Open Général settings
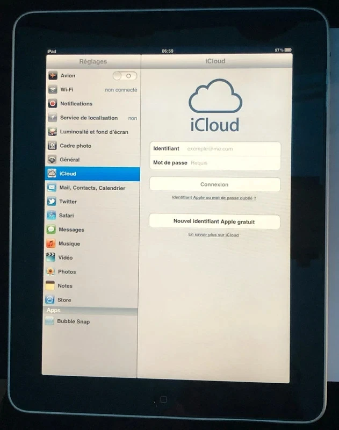This screenshot has width=339, height=430. (x=93, y=159)
